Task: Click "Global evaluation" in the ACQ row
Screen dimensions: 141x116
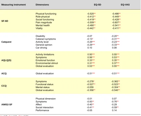Action: point(45,73)
